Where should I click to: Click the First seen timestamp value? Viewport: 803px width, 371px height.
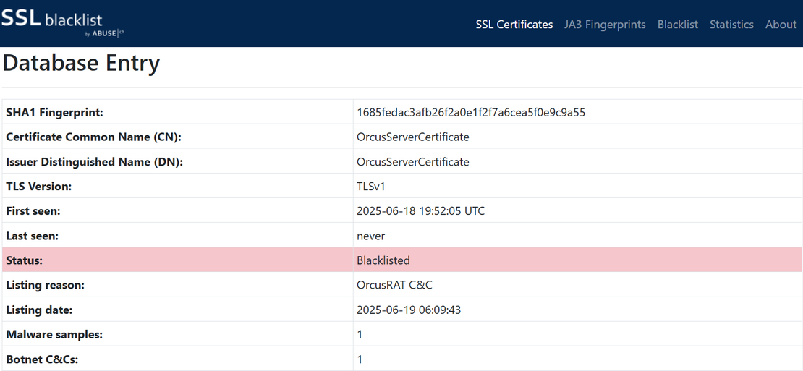[x=420, y=211]
